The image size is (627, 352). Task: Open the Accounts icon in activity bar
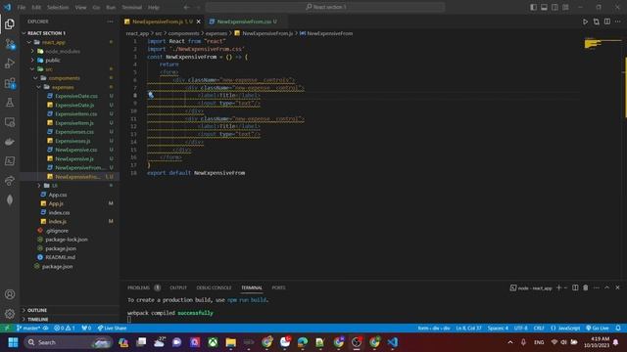click(10, 294)
